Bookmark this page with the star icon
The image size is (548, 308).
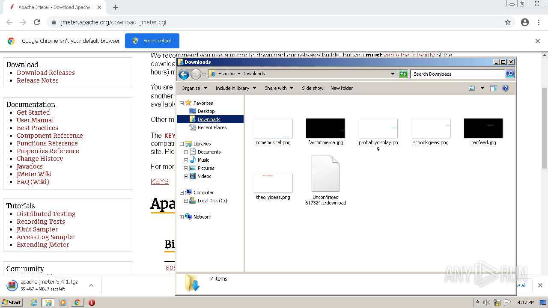[x=508, y=22]
